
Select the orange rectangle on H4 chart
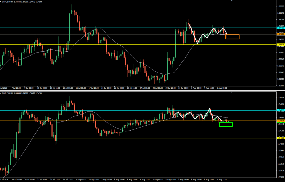[232, 37]
